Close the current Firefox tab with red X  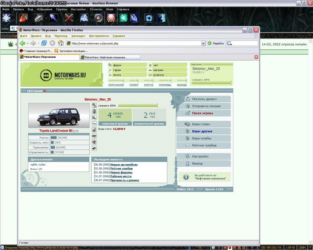pyautogui.click(x=256, y=57)
